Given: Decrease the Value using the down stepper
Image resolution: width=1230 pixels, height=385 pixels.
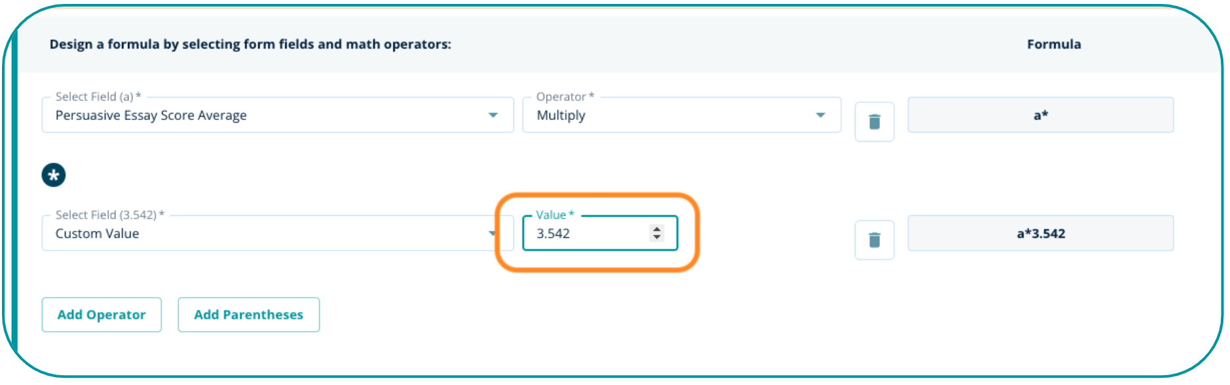Looking at the screenshot, I should point(657,237).
